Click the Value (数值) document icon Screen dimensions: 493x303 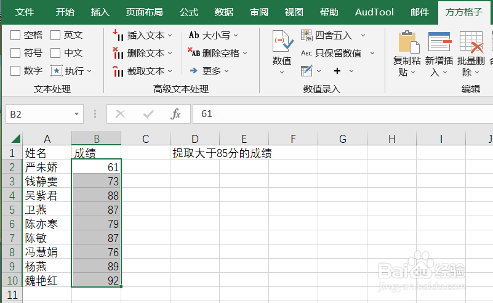[282, 41]
